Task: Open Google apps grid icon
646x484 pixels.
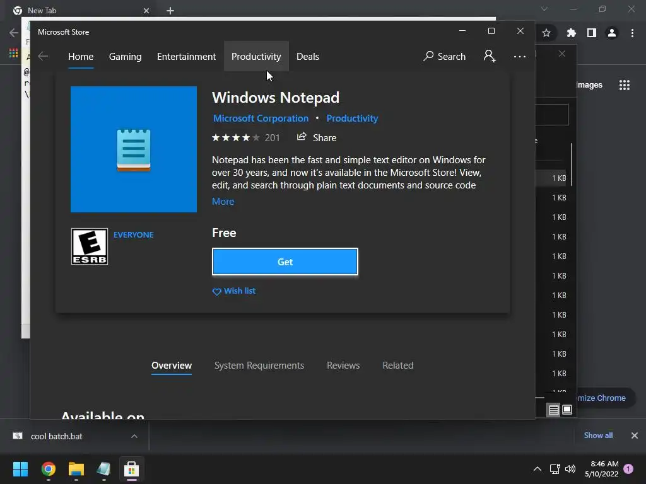Action: (625, 85)
